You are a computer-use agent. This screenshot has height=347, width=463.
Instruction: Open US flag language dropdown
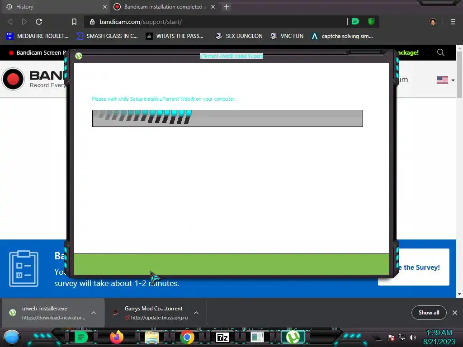coord(445,80)
